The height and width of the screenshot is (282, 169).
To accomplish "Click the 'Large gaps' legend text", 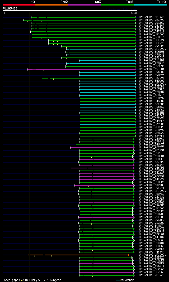I will pyautogui.click(x=11, y=280).
